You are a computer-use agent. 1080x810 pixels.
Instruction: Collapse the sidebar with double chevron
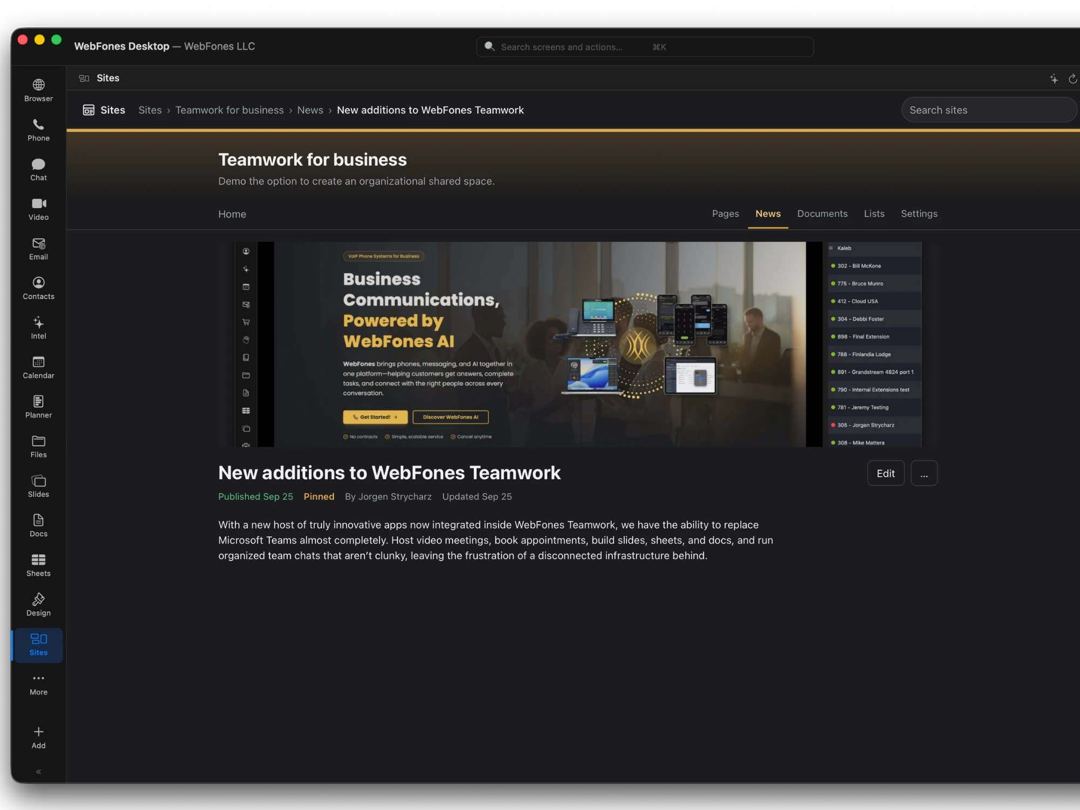coord(38,772)
